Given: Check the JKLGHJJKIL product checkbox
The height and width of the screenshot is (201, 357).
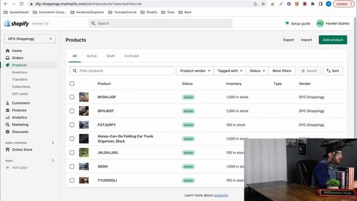Looking at the screenshot, I should 72,152.
